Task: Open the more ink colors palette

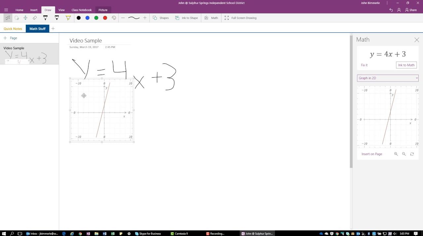Action: (114, 18)
